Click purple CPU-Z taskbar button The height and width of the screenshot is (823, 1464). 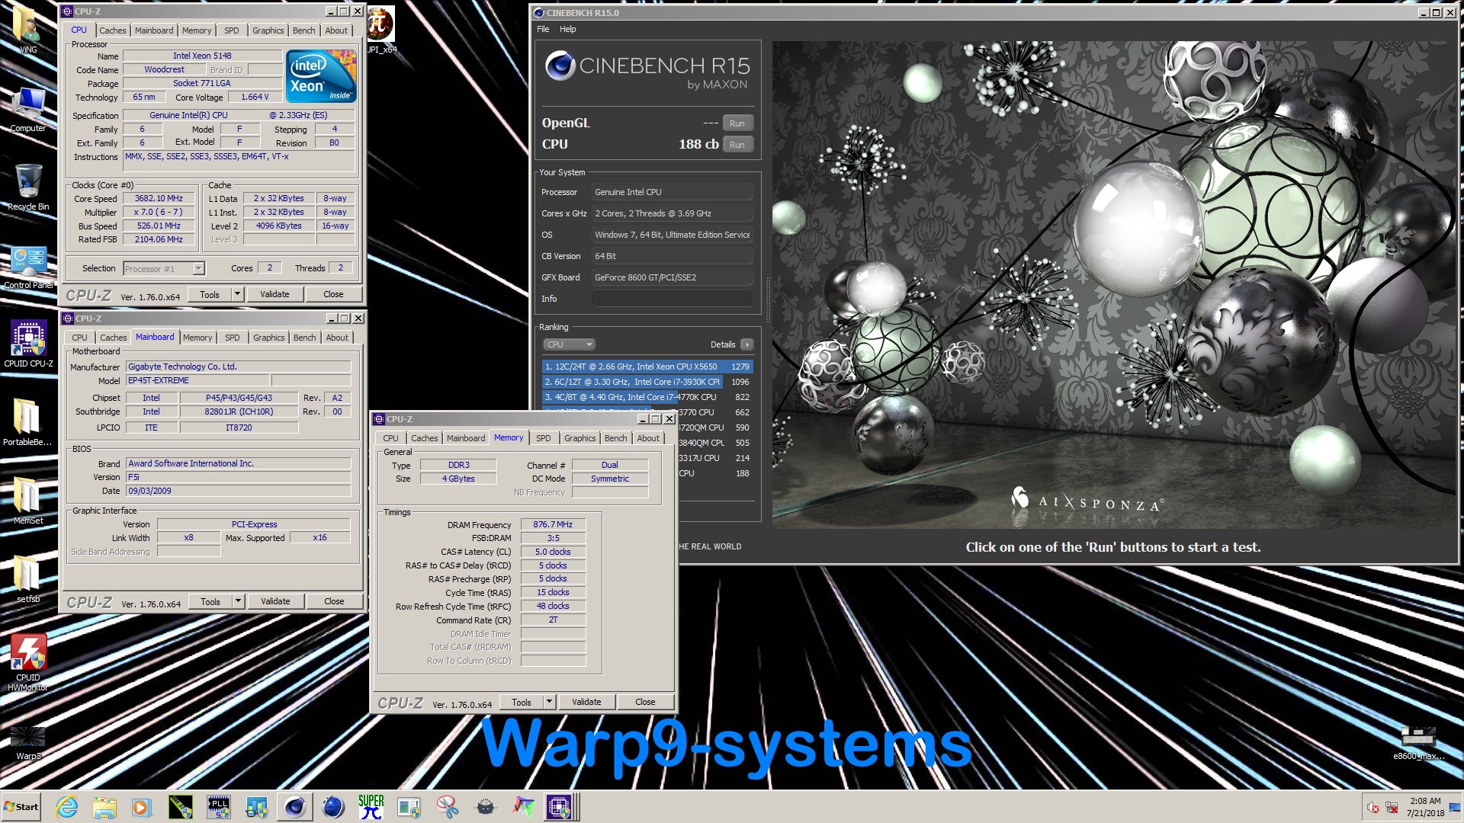(x=559, y=807)
